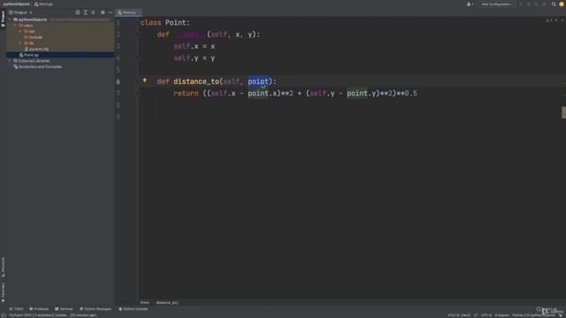566x318 pixels.
Task: Click self.x = x statement on line 3
Action: point(195,47)
